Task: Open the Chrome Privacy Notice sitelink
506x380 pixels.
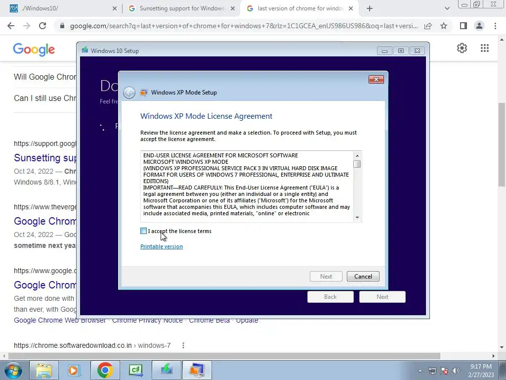Action: [147, 321]
